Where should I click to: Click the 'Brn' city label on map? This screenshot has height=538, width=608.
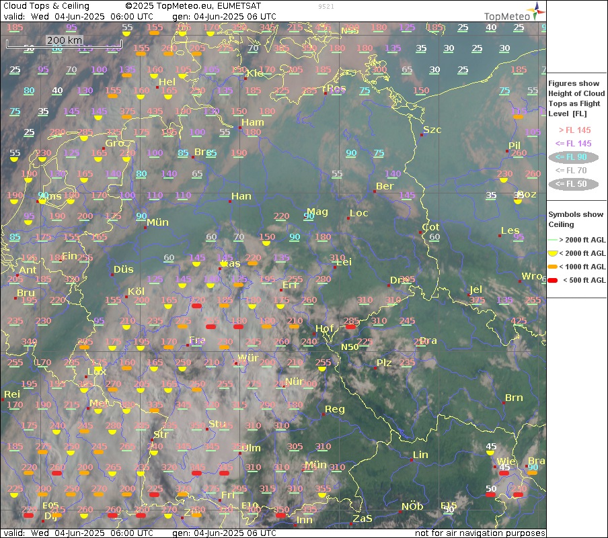(514, 398)
